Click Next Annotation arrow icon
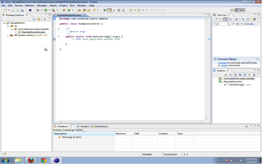Image resolution: width=262 pixels, height=164 pixels. tap(131, 10)
